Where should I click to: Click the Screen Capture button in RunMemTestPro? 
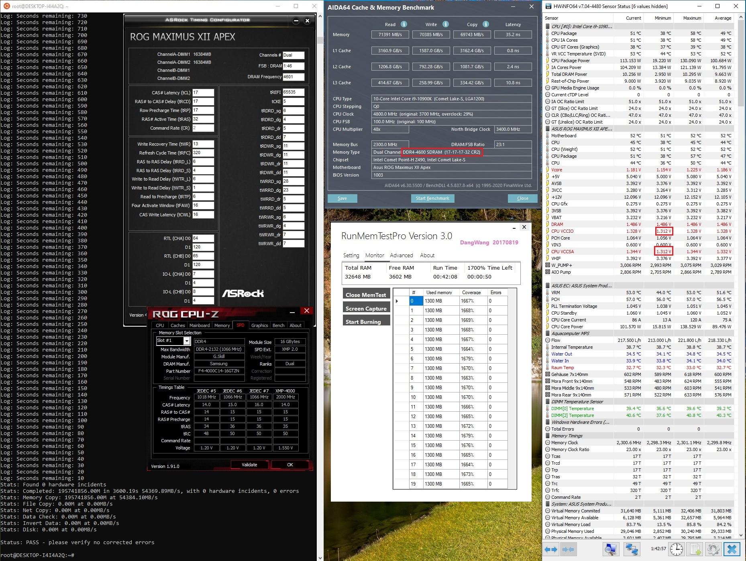coord(366,308)
